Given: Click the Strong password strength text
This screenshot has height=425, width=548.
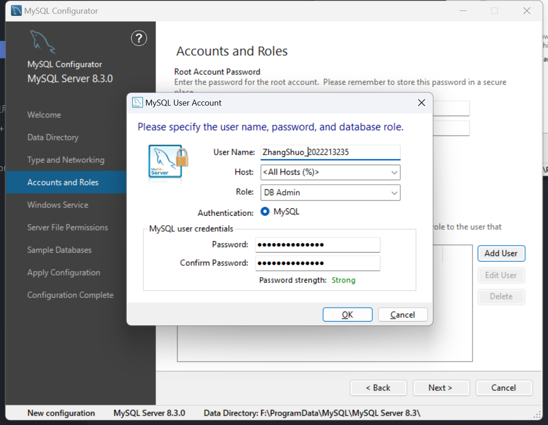Looking at the screenshot, I should (x=343, y=280).
